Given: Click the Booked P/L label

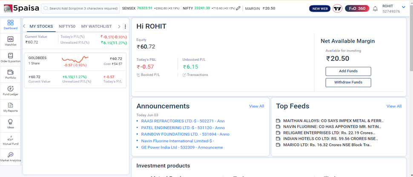Looking at the screenshot, I should pos(150,75).
